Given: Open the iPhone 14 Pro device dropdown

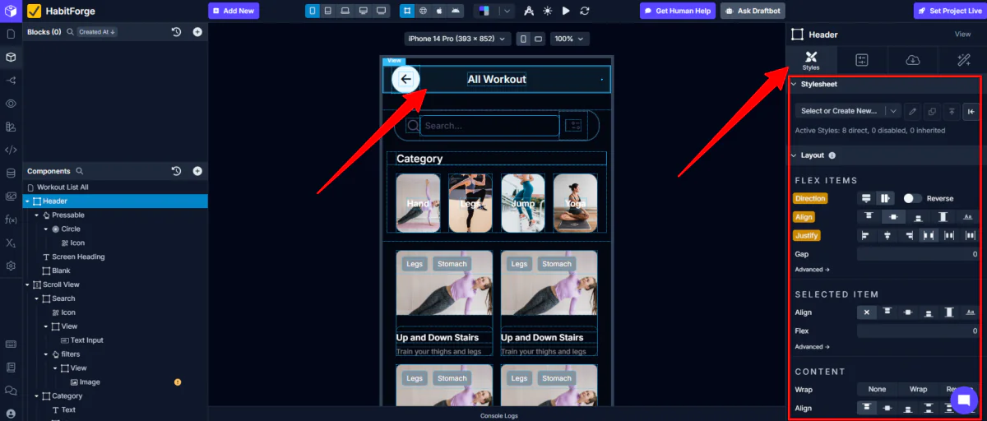Looking at the screenshot, I should (457, 39).
